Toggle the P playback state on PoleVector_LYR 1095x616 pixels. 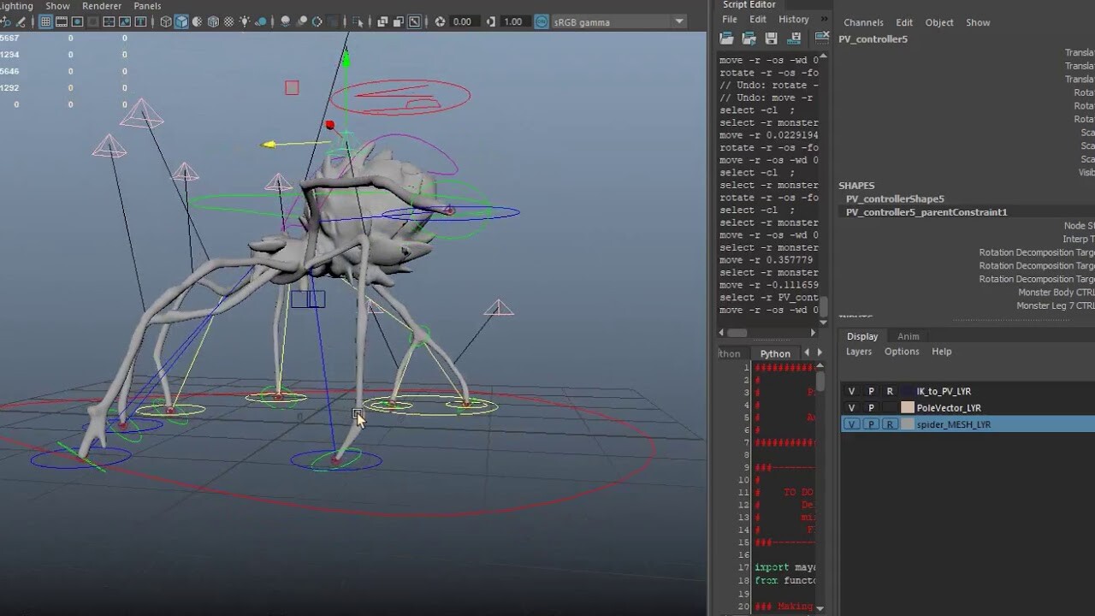[871, 407]
